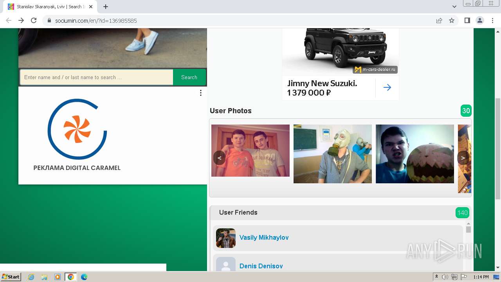Image resolution: width=501 pixels, height=282 pixels.
Task: Click the friends list scroll up arrow
Action: pos(469,224)
